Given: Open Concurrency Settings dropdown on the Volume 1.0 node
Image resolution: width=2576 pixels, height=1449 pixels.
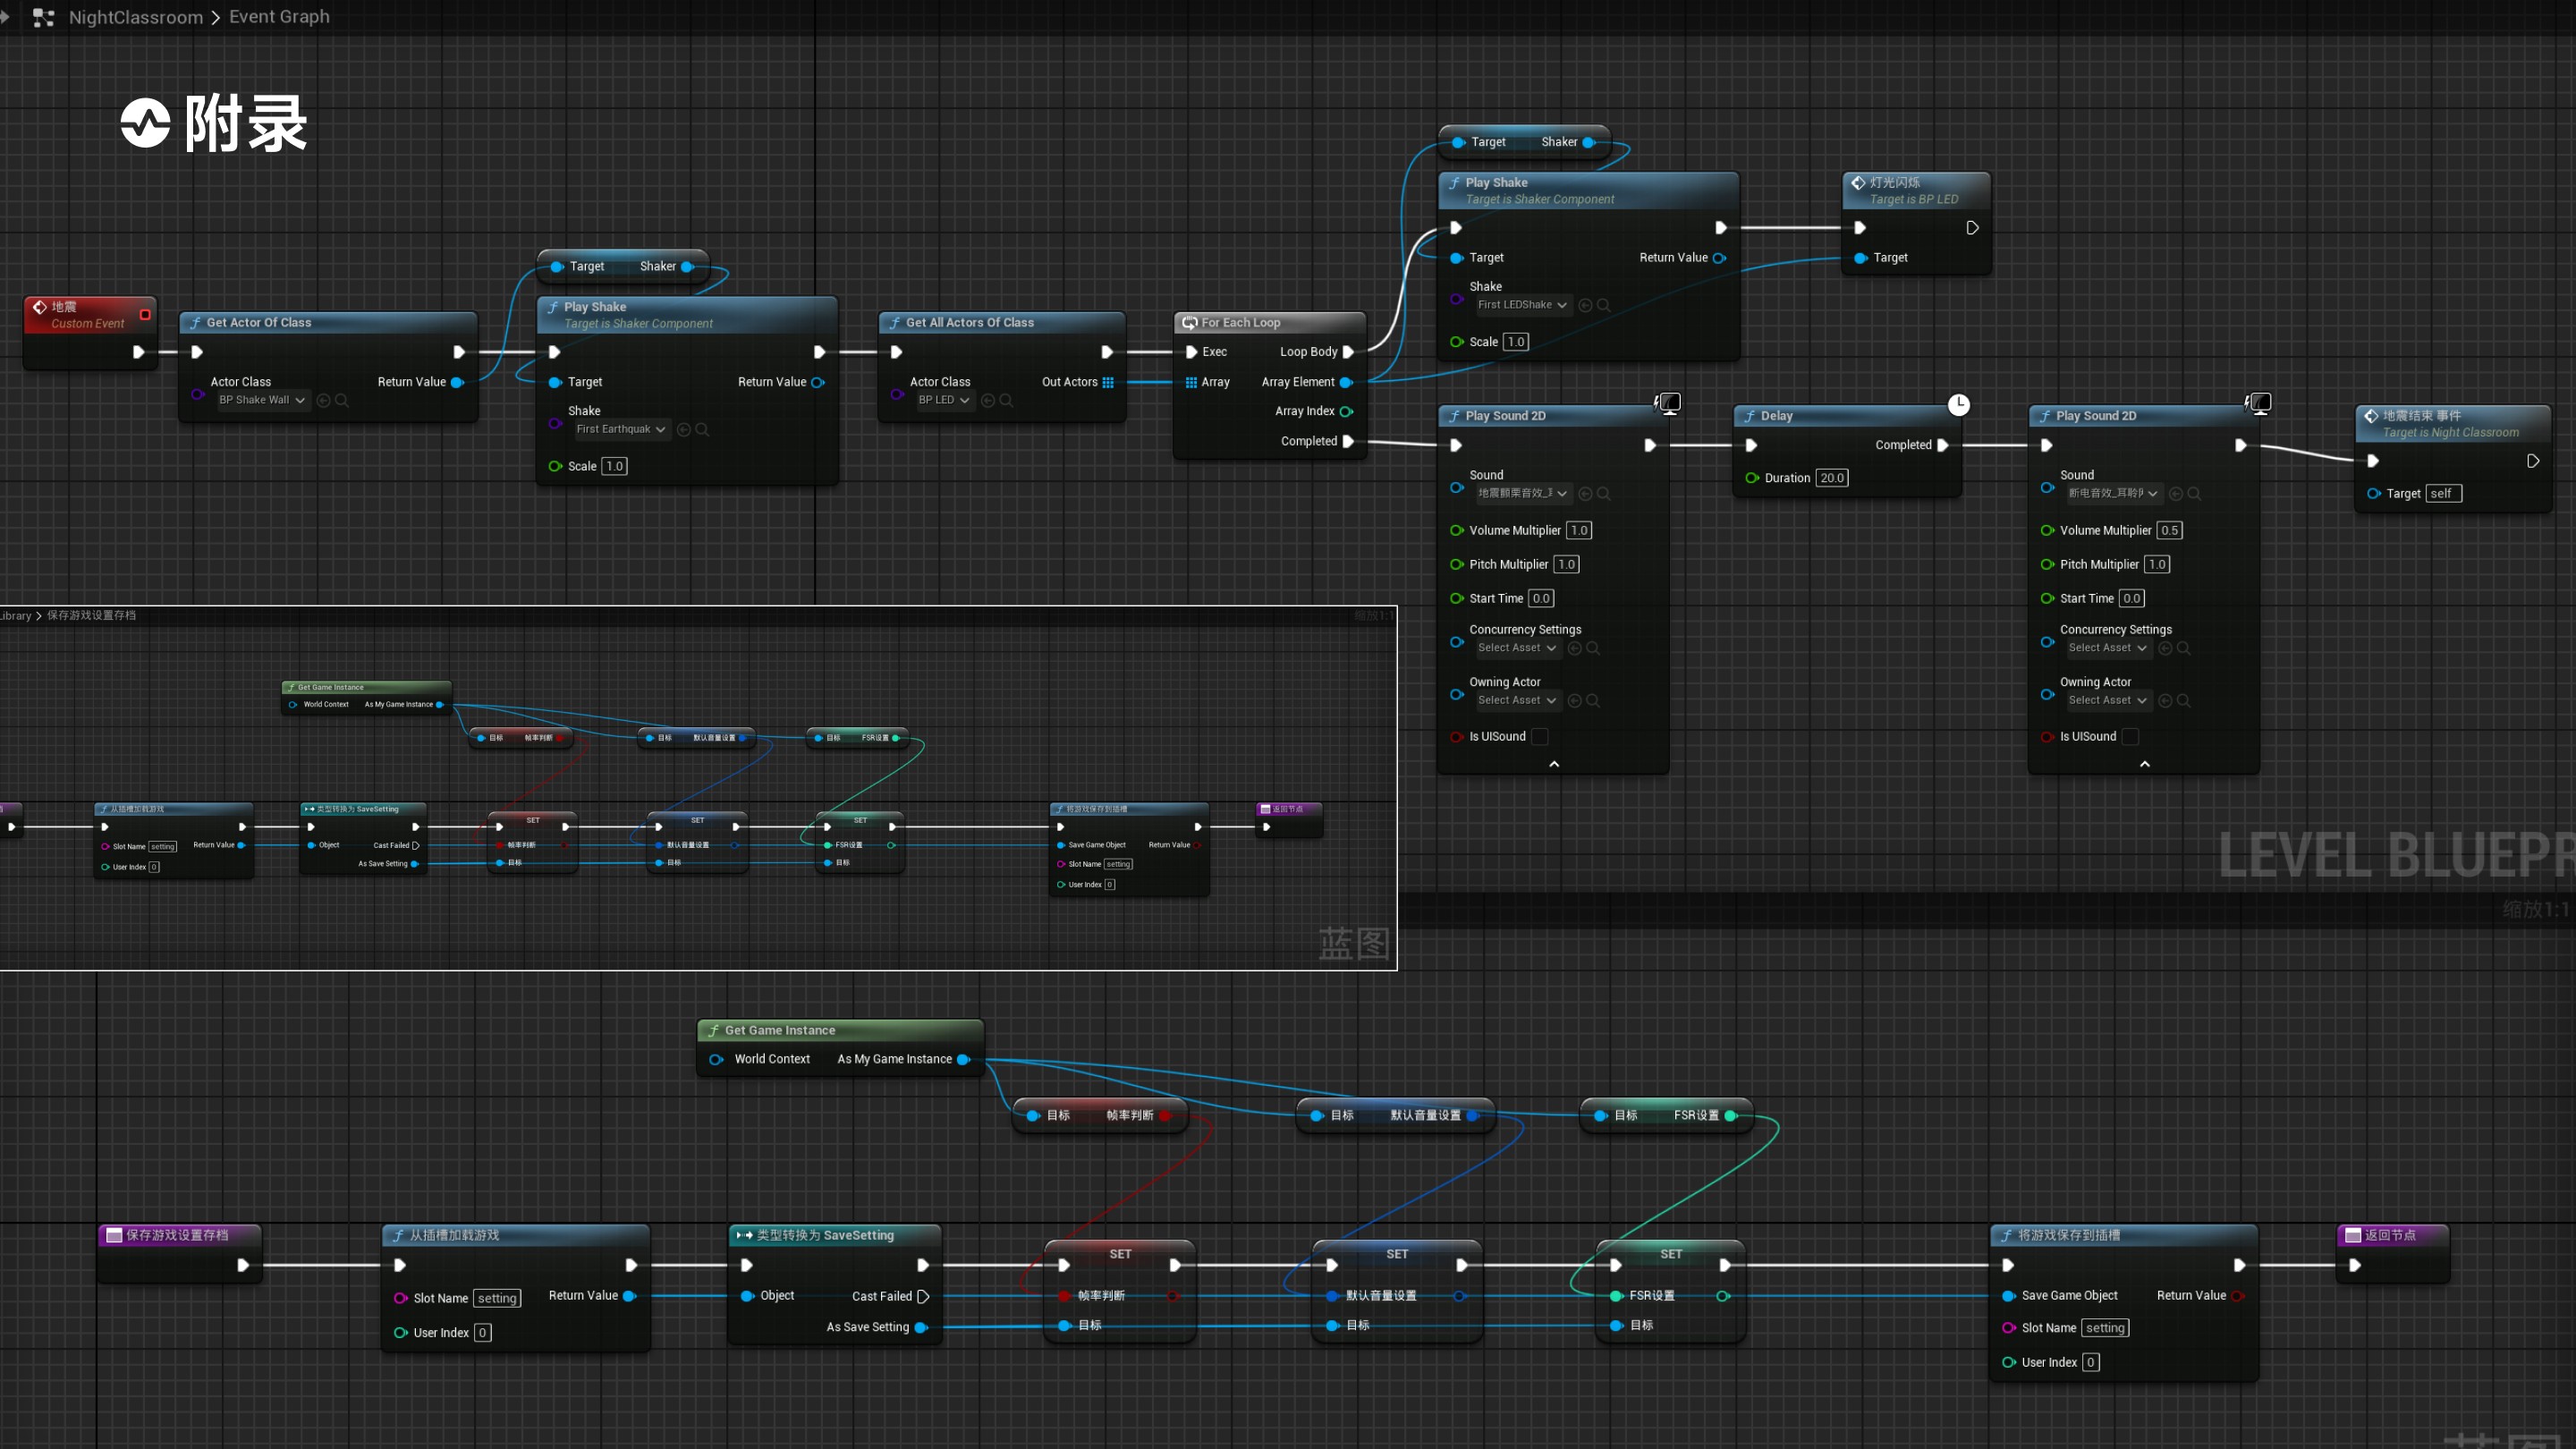Looking at the screenshot, I should pos(1517,648).
